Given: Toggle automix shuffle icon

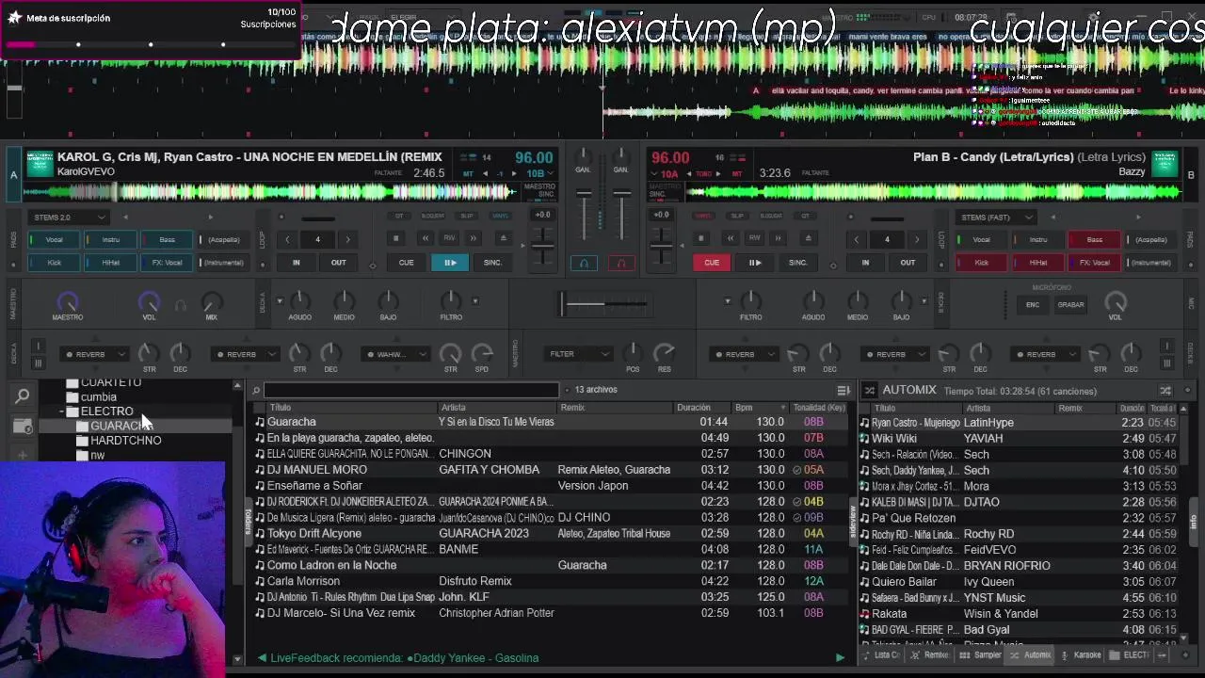Looking at the screenshot, I should [1165, 390].
